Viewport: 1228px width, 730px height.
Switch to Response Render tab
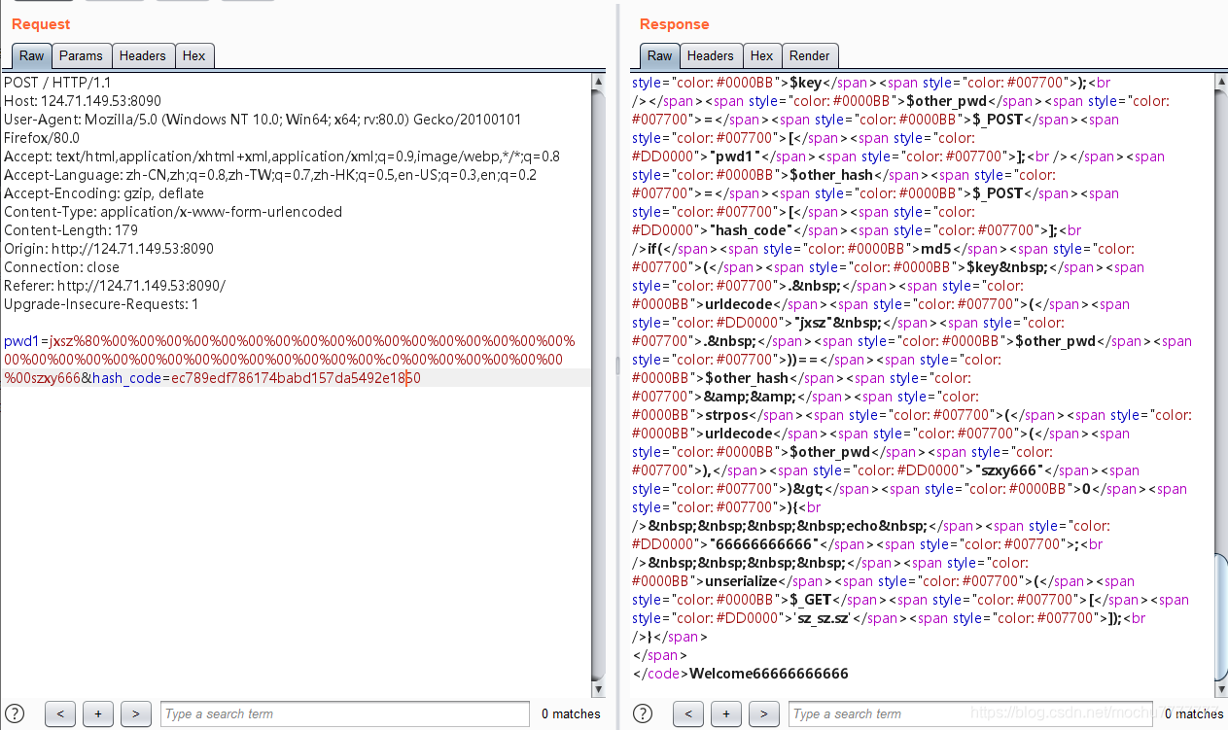pos(810,55)
